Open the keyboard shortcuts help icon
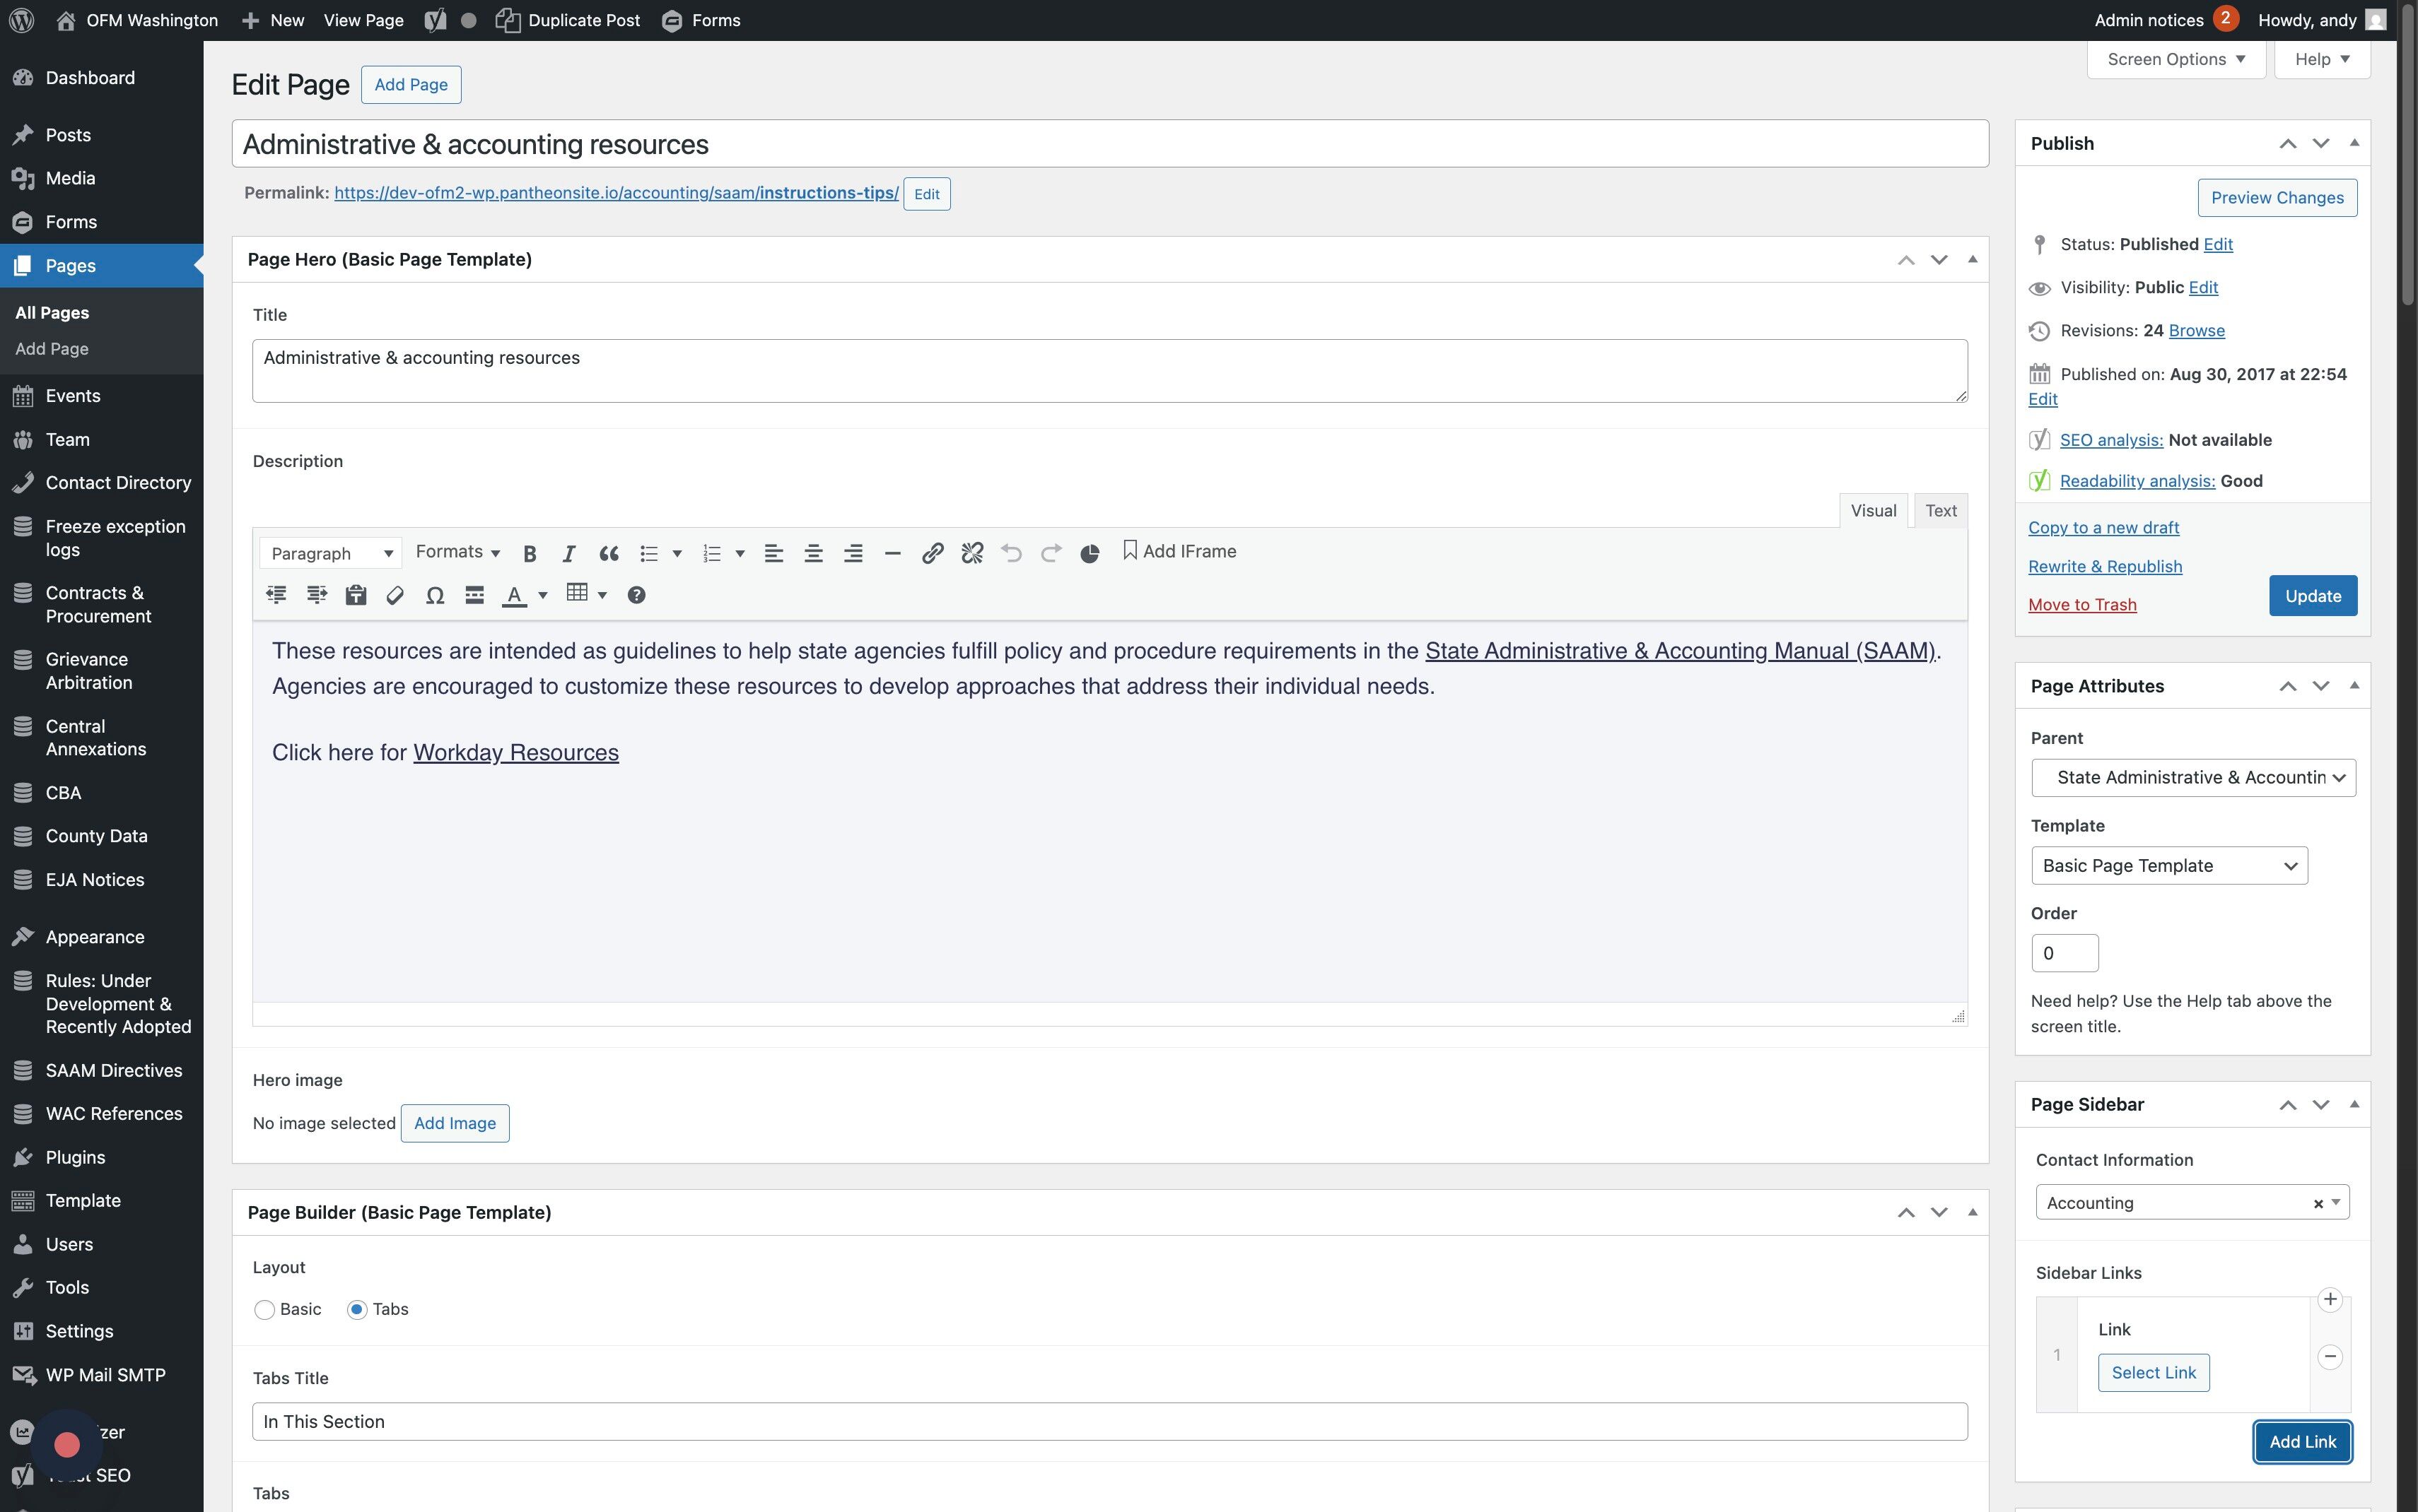This screenshot has height=1512, width=2418. 636,596
